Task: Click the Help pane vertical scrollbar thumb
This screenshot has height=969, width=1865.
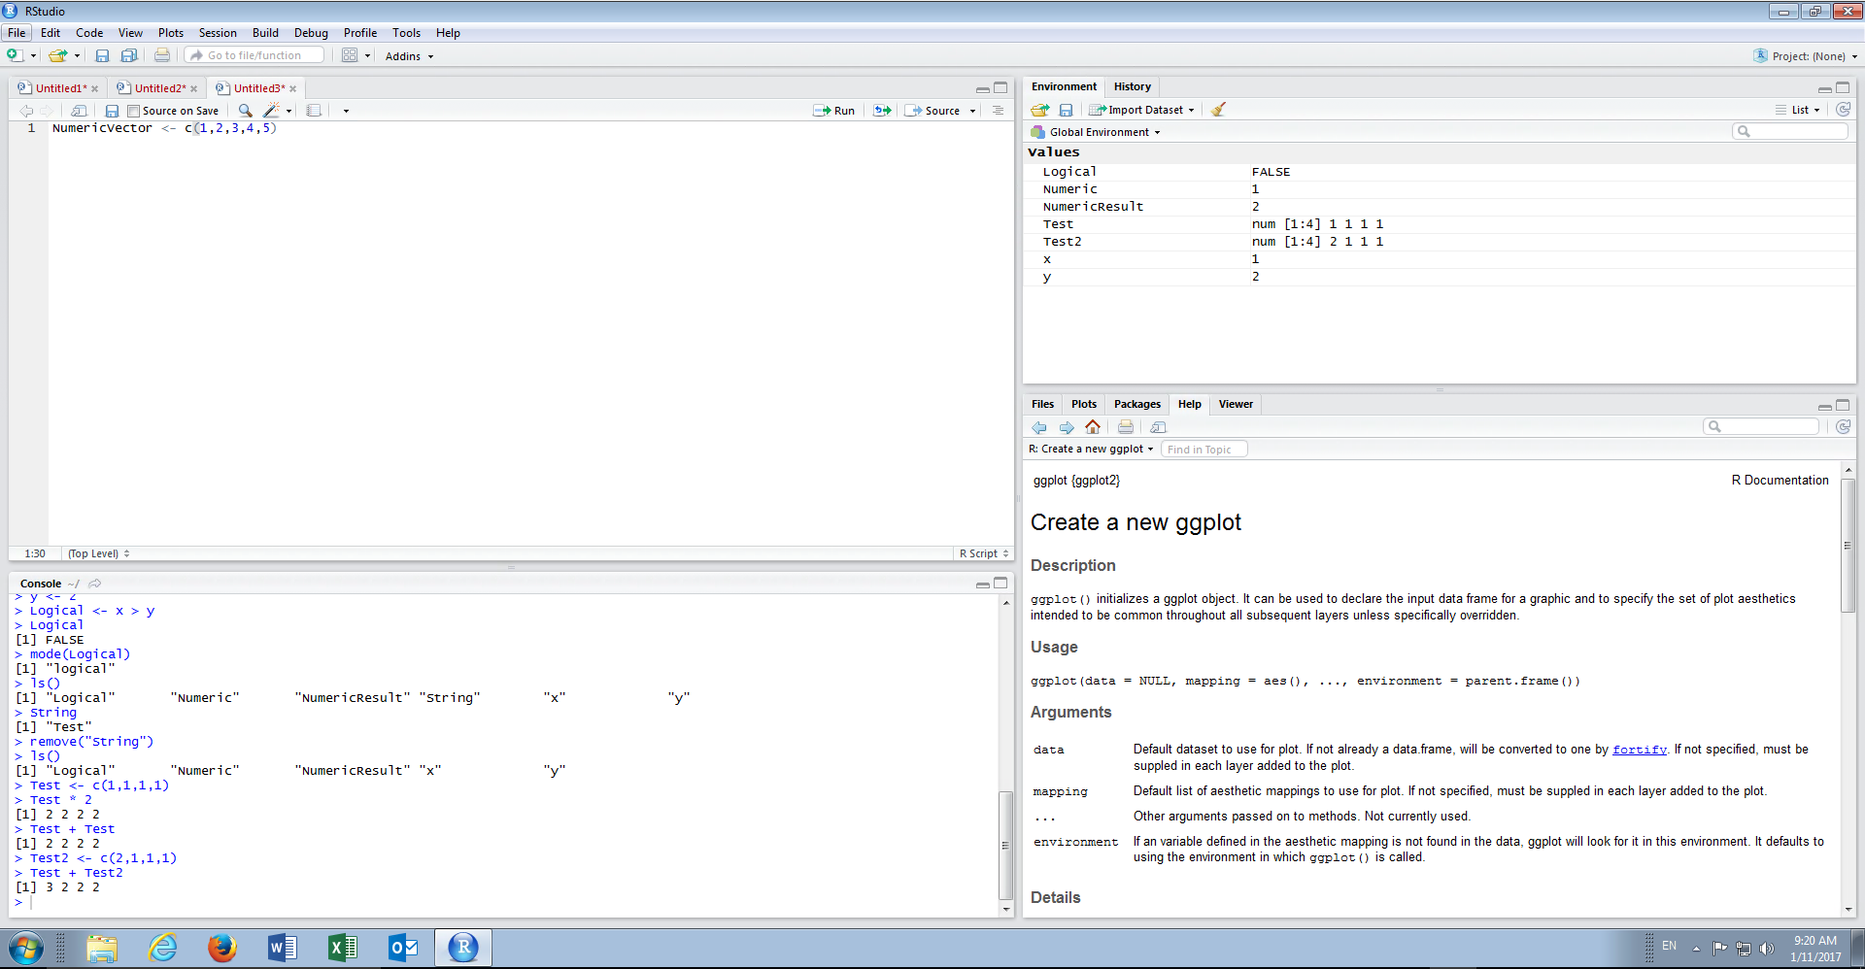Action: tap(1848, 545)
